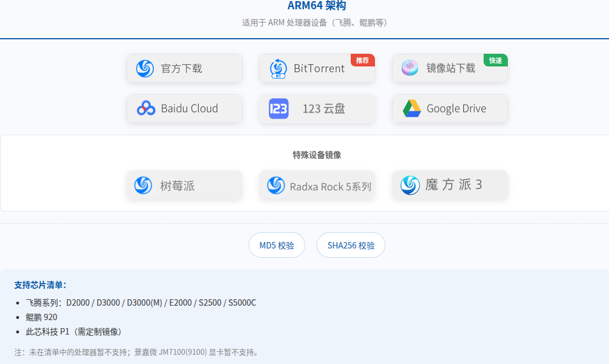Click the 支持芯片清单 heading
Image resolution: width=609 pixels, height=364 pixels.
40,285
